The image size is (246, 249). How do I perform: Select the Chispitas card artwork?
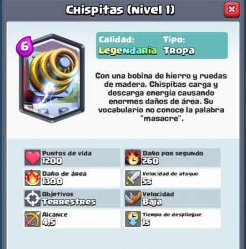(52, 78)
